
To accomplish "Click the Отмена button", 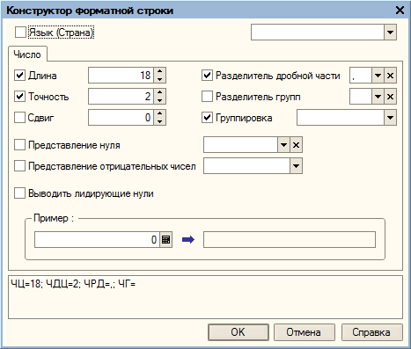I will point(305,332).
